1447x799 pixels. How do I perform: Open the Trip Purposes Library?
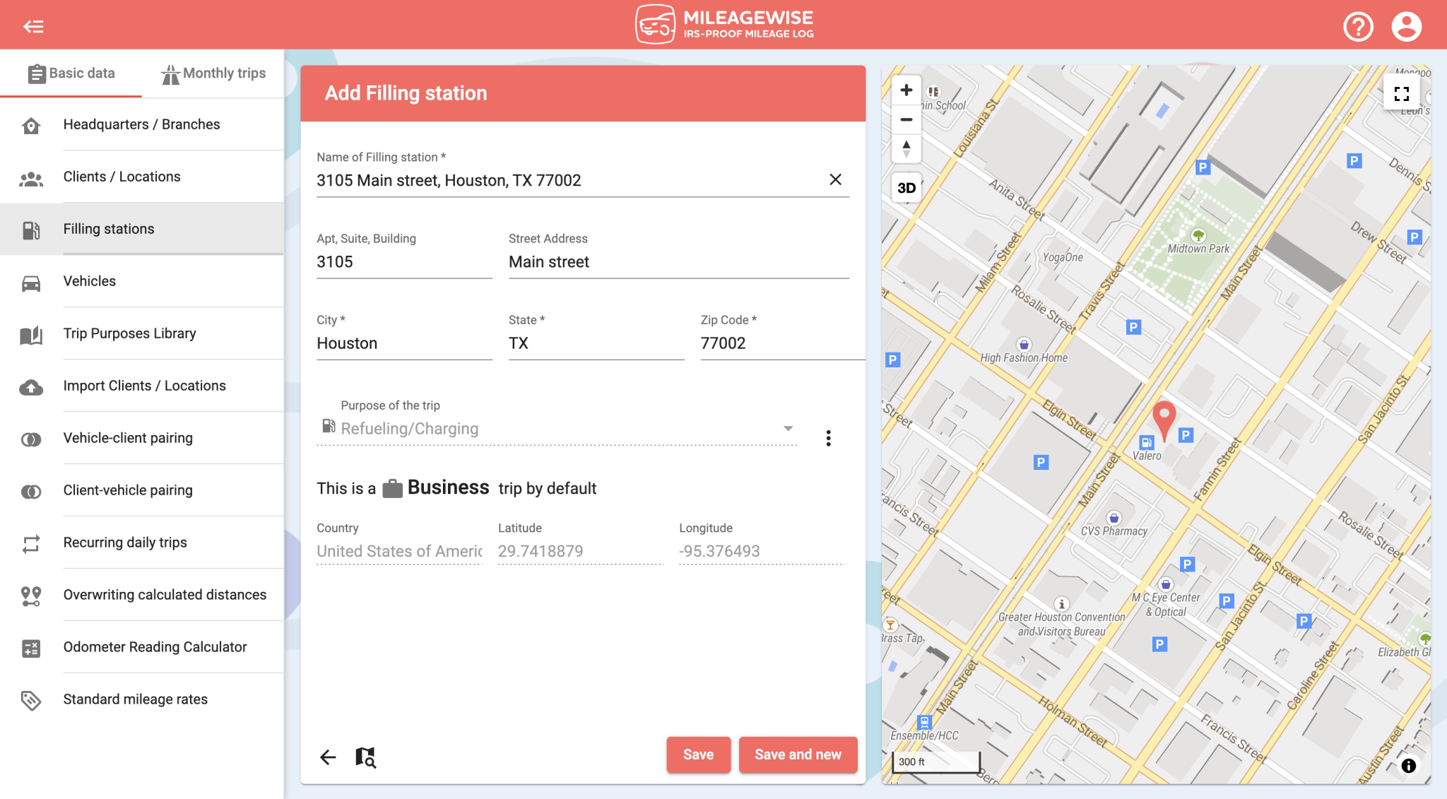tap(129, 333)
